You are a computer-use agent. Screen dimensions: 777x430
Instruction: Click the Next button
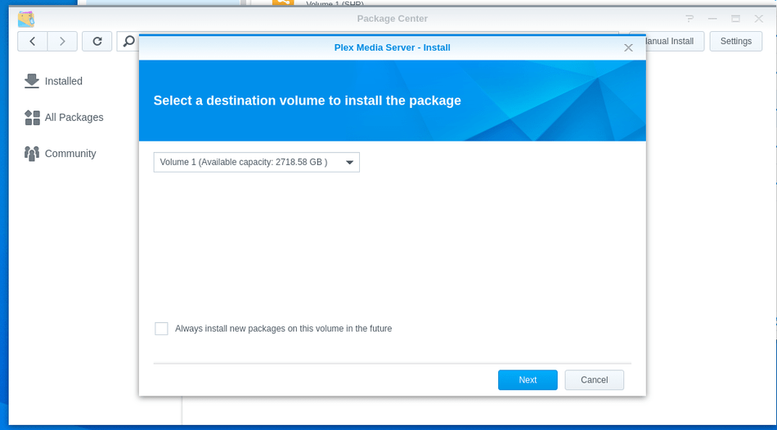[528, 380]
